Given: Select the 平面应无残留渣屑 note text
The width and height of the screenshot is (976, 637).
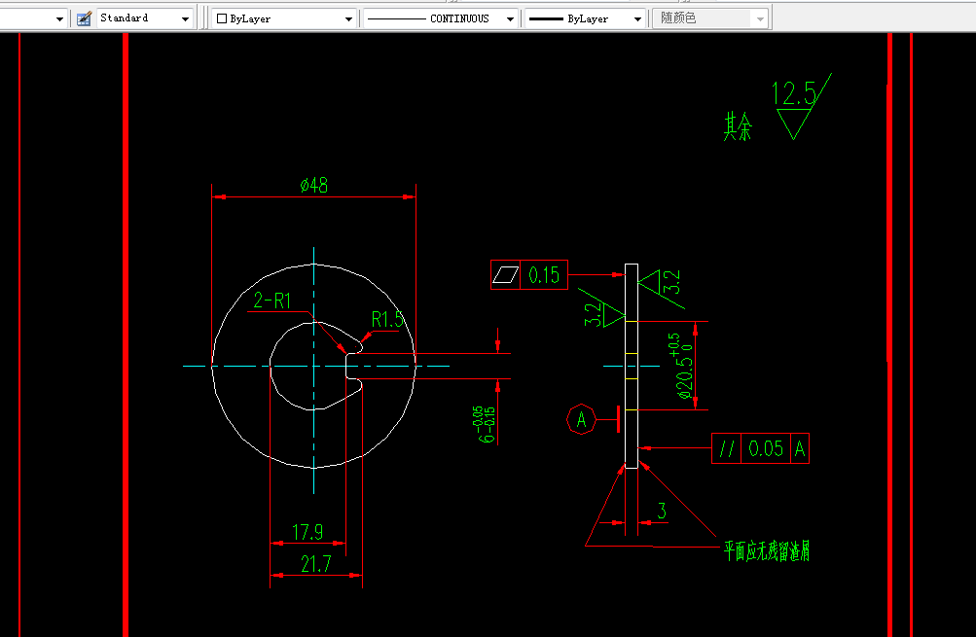Looking at the screenshot, I should click(767, 551).
